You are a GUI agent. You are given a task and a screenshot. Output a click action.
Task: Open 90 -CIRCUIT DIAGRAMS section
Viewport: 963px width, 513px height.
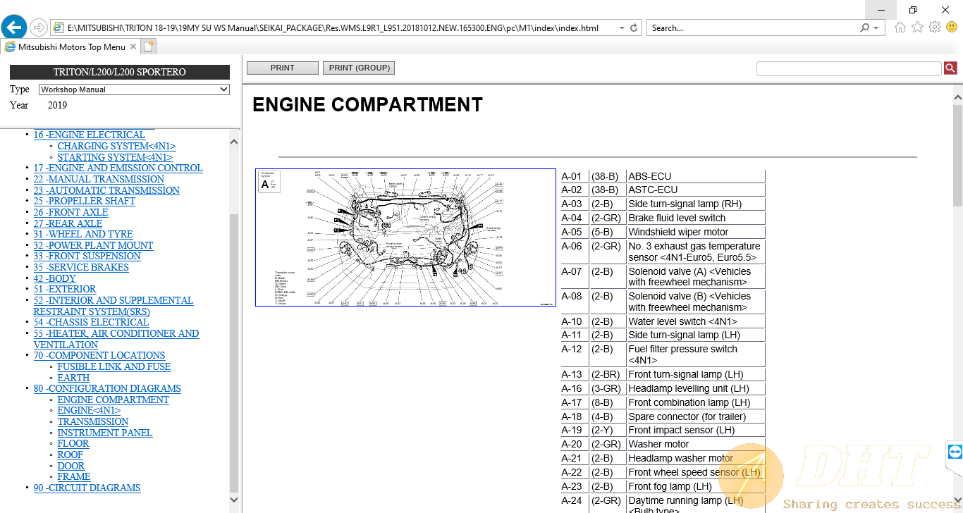pos(87,488)
